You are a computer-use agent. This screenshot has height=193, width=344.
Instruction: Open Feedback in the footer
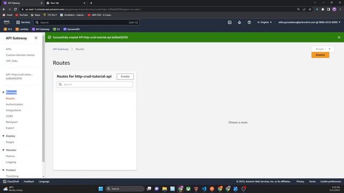point(28,181)
